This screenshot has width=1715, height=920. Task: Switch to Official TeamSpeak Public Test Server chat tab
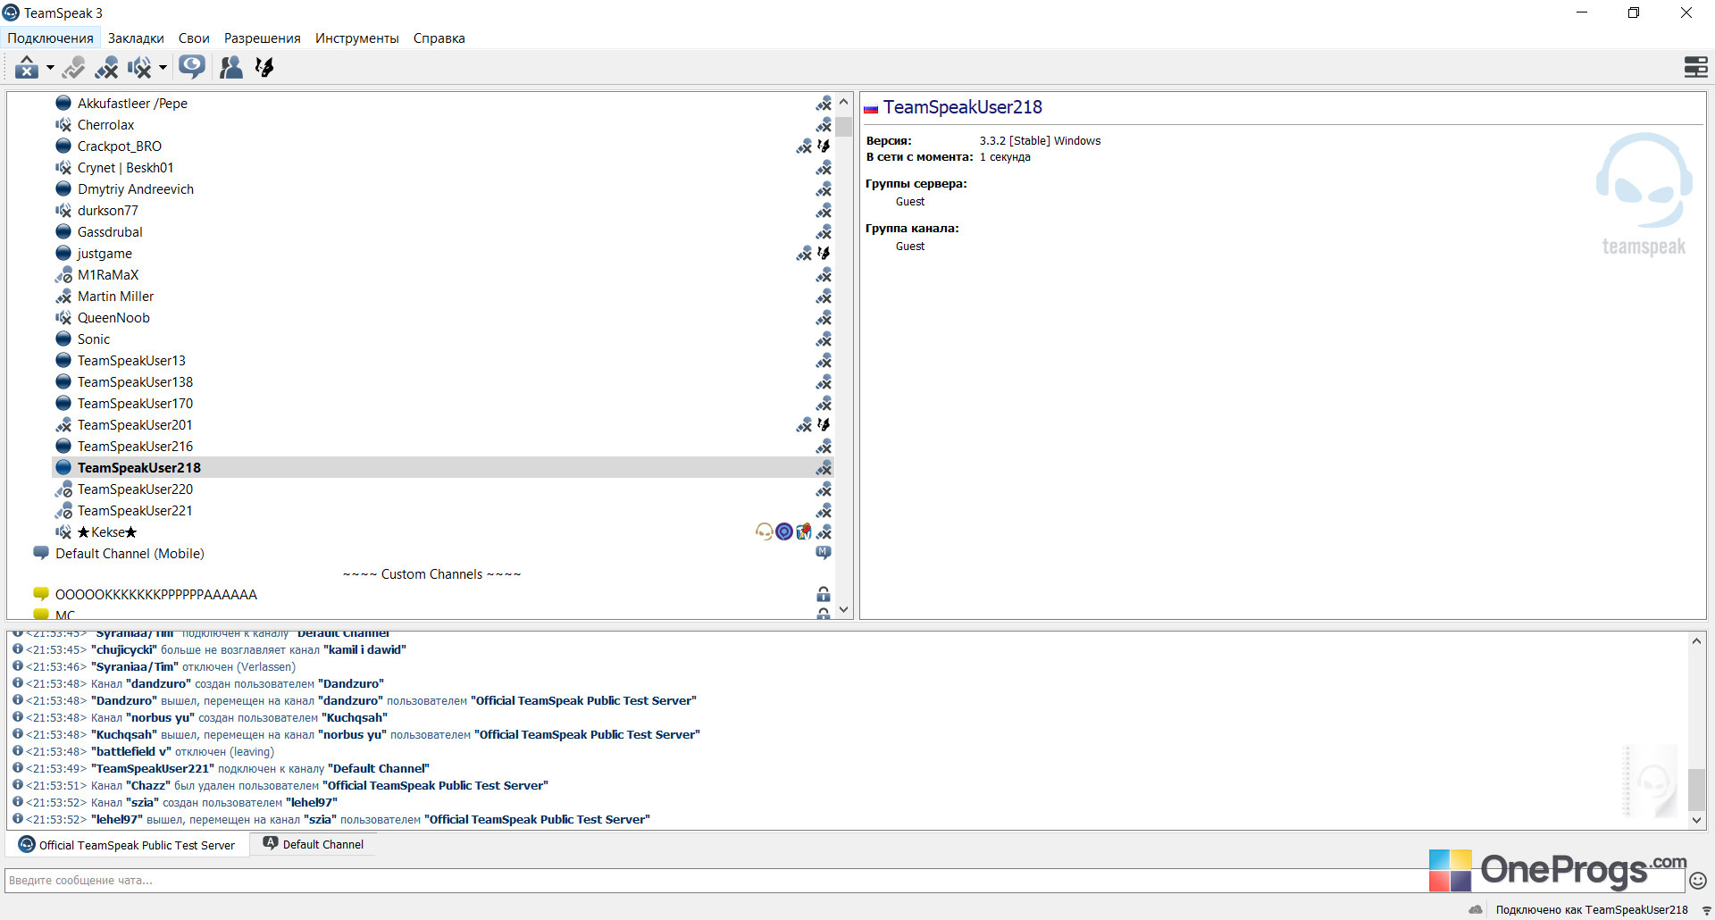[x=127, y=845]
